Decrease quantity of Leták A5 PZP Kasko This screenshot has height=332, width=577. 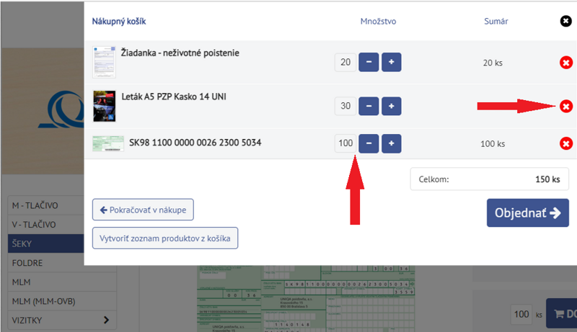coord(369,106)
